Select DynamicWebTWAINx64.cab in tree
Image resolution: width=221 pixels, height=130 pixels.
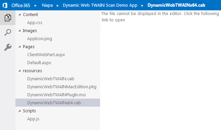[x=58, y=103]
